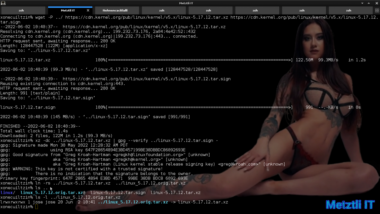Minimize the Metztli IT terminal window
The width and height of the screenshot is (380, 214).
point(362,3)
